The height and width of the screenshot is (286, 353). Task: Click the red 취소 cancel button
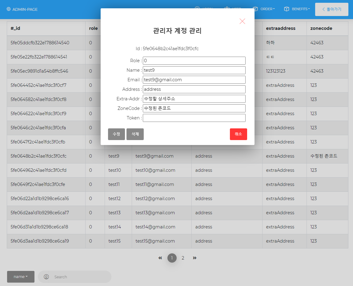238,134
